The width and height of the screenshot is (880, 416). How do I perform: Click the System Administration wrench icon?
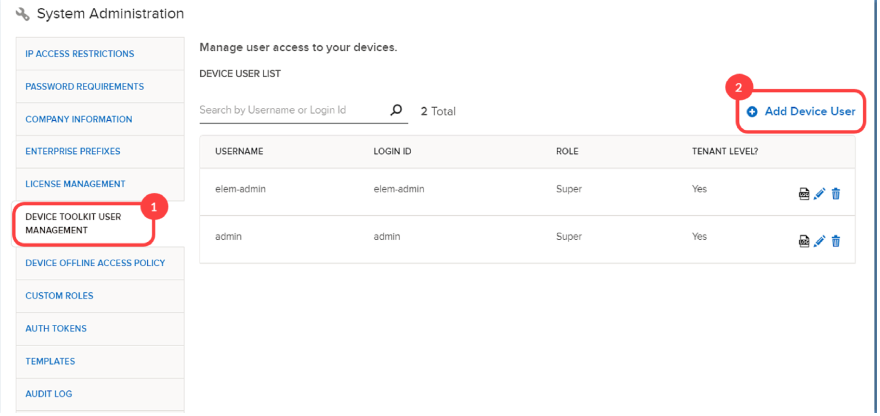(22, 14)
